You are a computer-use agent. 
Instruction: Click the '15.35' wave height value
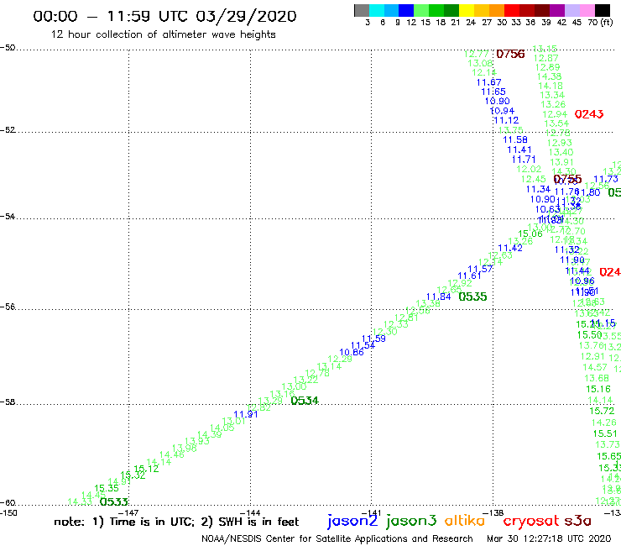click(x=107, y=489)
